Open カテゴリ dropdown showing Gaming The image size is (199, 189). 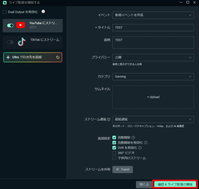[x=153, y=77]
